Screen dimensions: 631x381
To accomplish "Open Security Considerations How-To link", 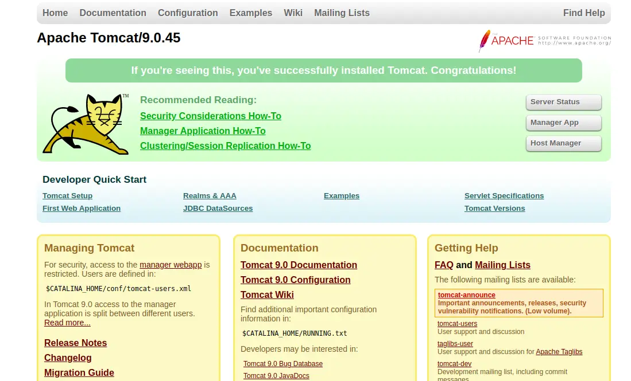I will tap(211, 116).
